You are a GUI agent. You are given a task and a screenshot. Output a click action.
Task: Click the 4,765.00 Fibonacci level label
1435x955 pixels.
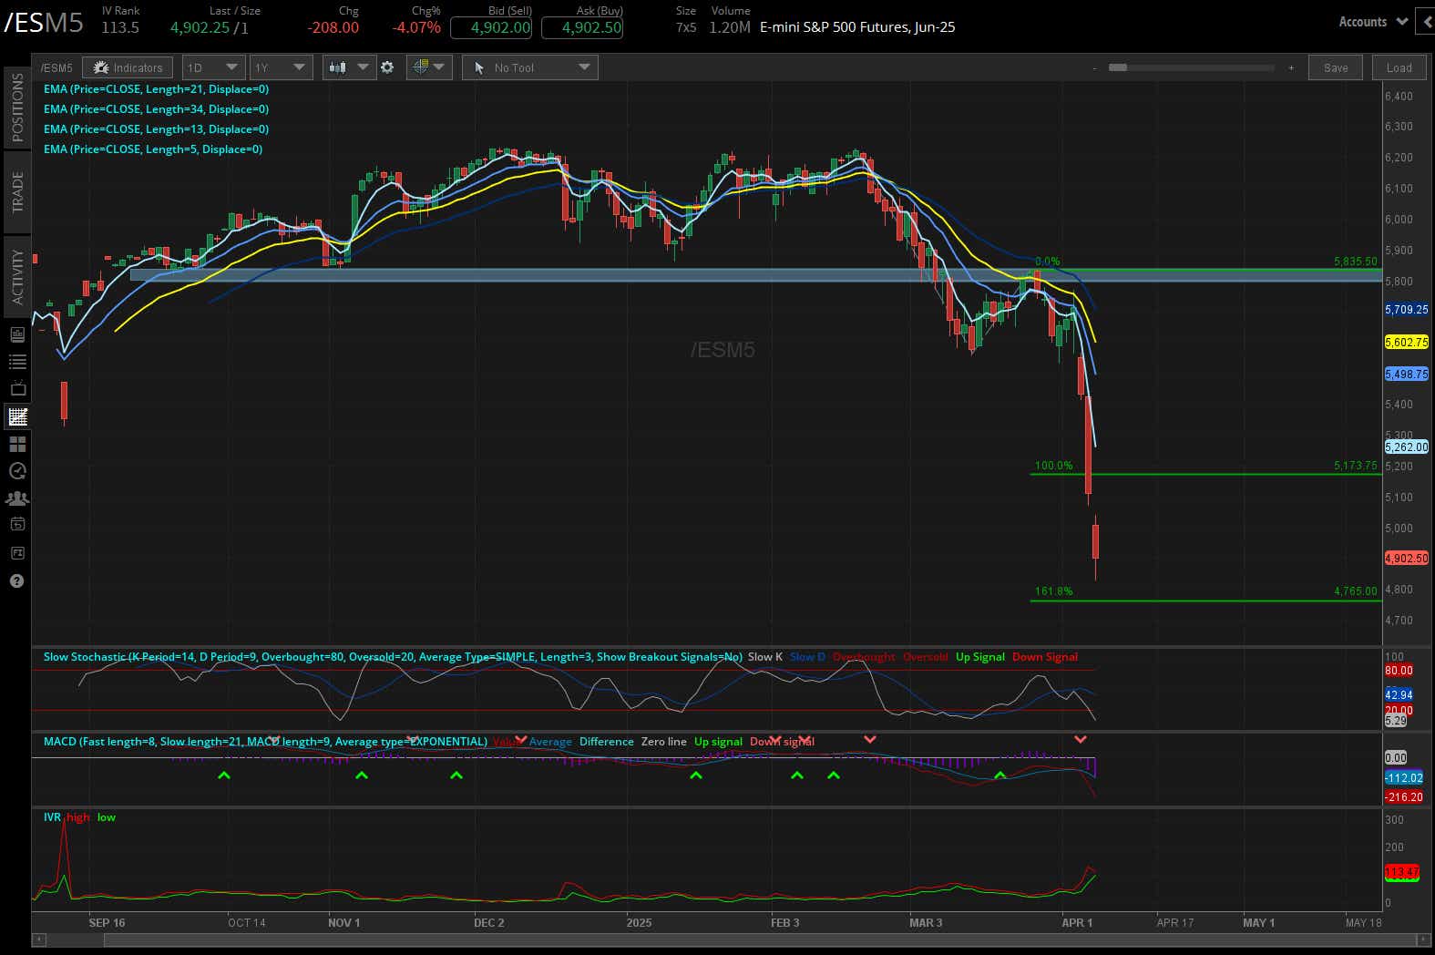[x=1356, y=591]
